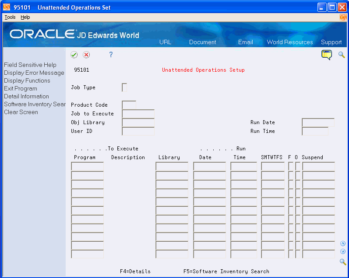Click the red X cancel icon
349x278 pixels.
click(x=86, y=55)
